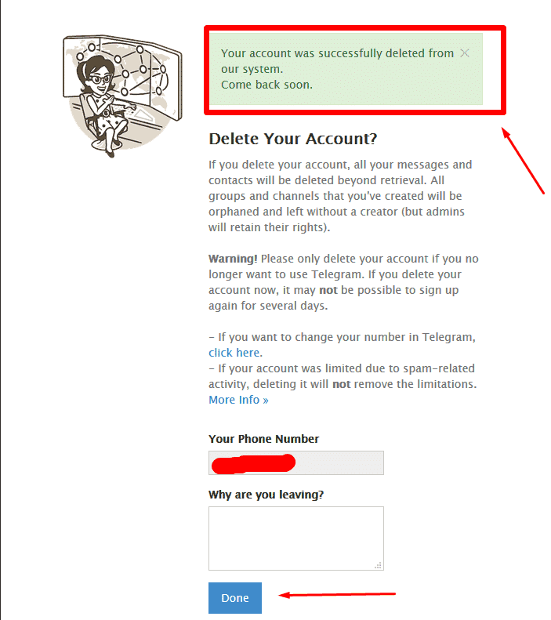Click the spam-related activity limitation notice
551x620 pixels.
343,376
